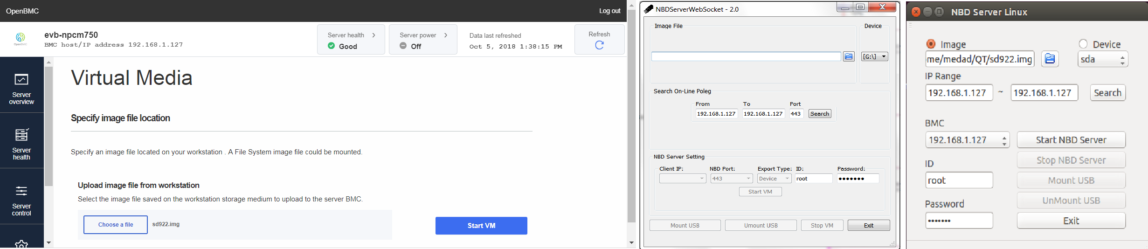Open Server control sidebar section
This screenshot has height=249, width=1148.
(x=21, y=200)
